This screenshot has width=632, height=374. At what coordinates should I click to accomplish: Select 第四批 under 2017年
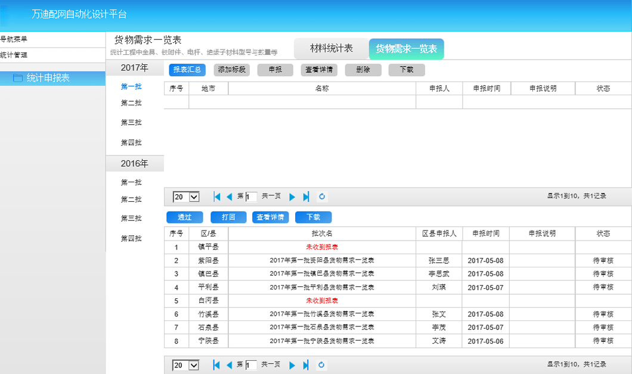point(131,142)
